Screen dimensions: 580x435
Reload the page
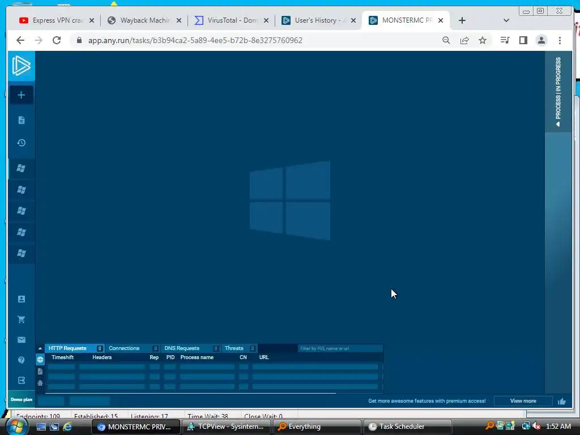(x=57, y=40)
